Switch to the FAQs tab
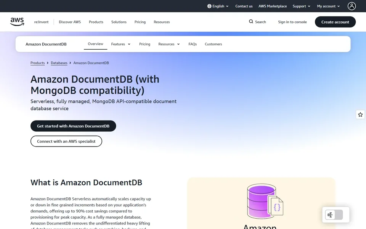 [x=193, y=44]
